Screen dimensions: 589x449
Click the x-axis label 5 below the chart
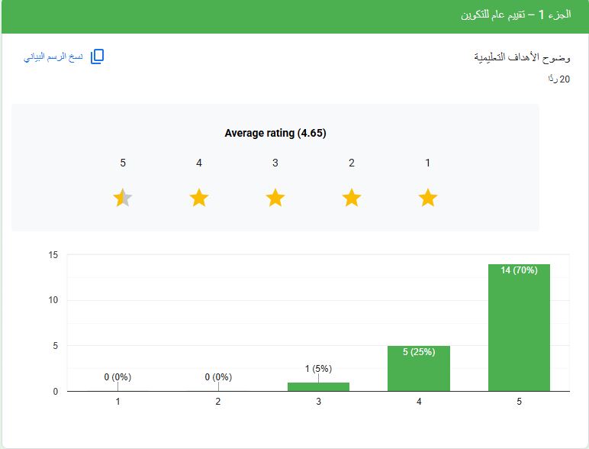tap(519, 402)
